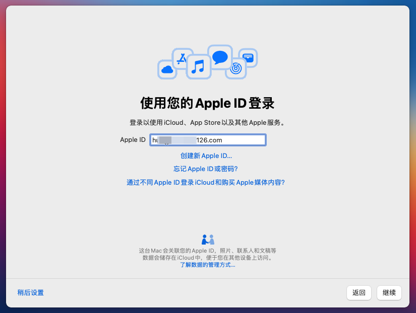Click the heading 使用您的 Apple ID 登录
The width and height of the screenshot is (416, 313).
pos(207,103)
